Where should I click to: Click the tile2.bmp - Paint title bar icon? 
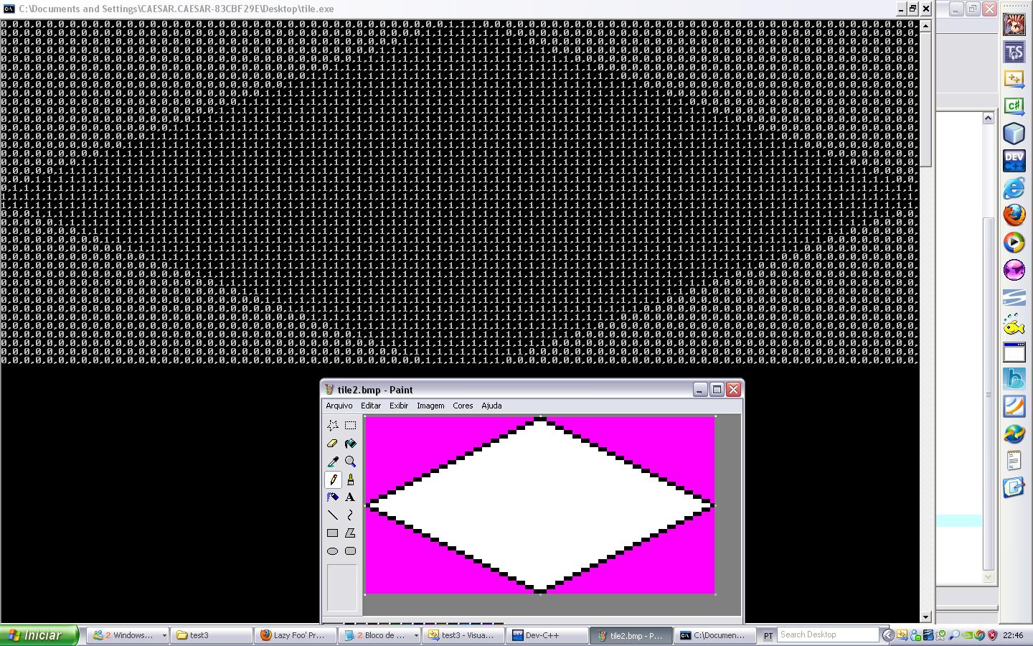[x=329, y=389]
